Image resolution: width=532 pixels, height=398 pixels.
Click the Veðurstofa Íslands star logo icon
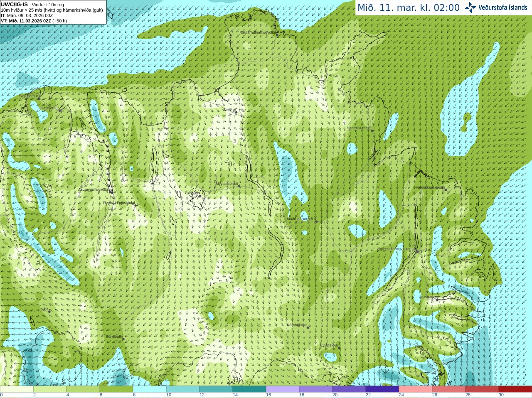pyautogui.click(x=470, y=7)
